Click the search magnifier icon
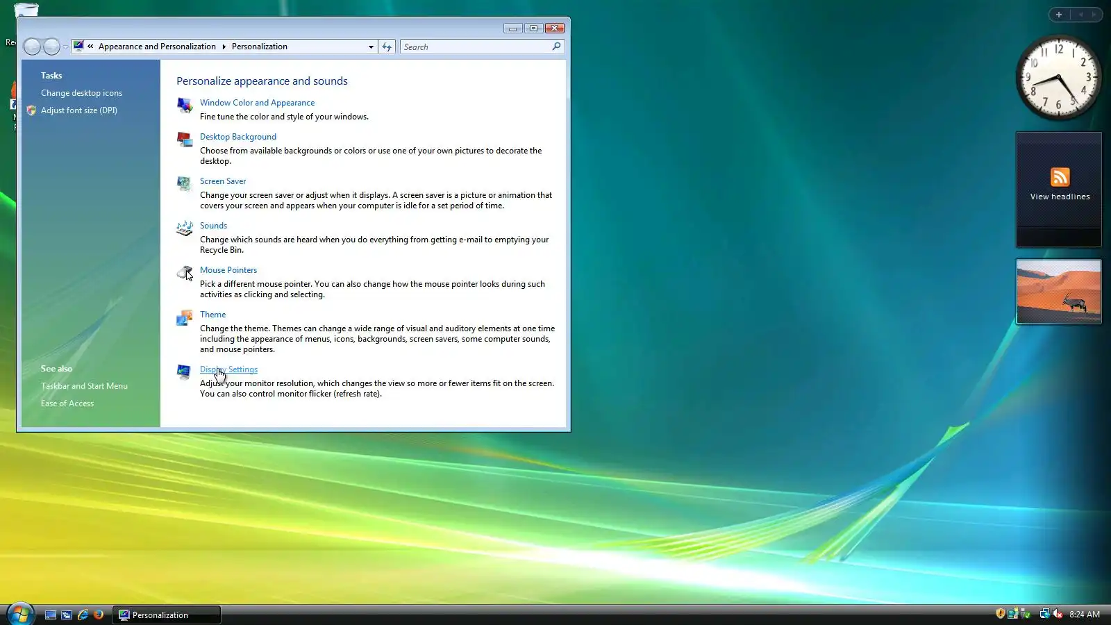The image size is (1111, 625). click(x=556, y=47)
